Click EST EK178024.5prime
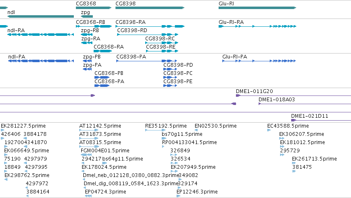351x198 pixels. pos(104,168)
